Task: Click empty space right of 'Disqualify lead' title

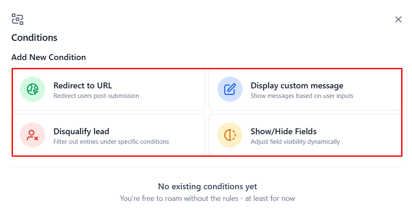Action: [x=159, y=132]
